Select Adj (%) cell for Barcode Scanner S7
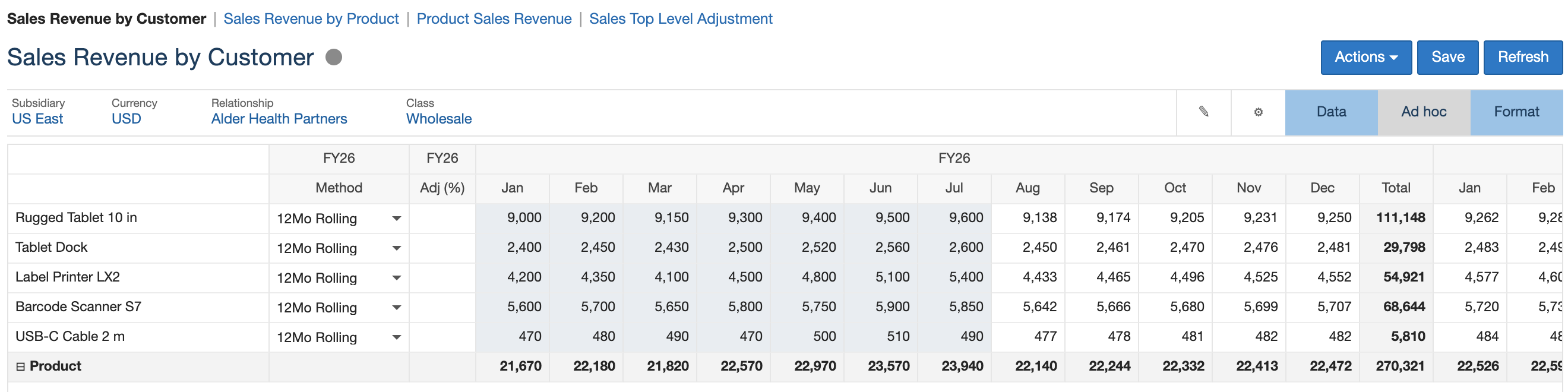This screenshot has height=392, width=1568. [x=442, y=308]
